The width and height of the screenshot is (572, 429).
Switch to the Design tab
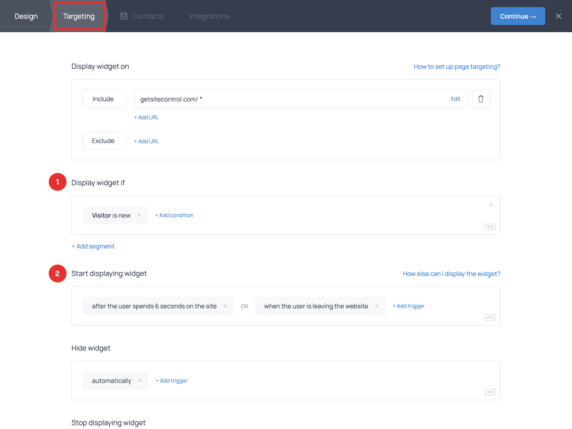(26, 16)
